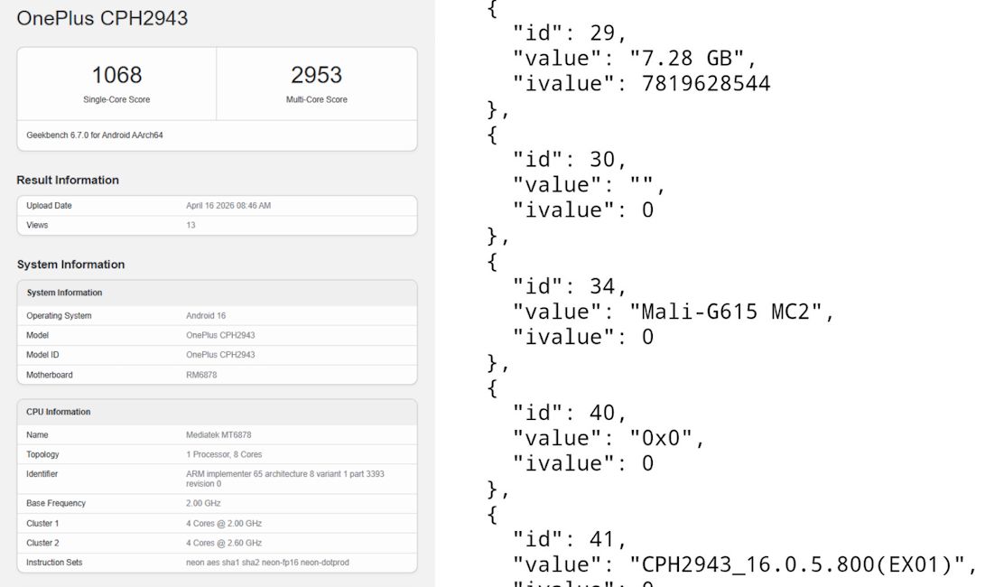Click the Model ID row value
985x587 pixels.
click(x=220, y=355)
